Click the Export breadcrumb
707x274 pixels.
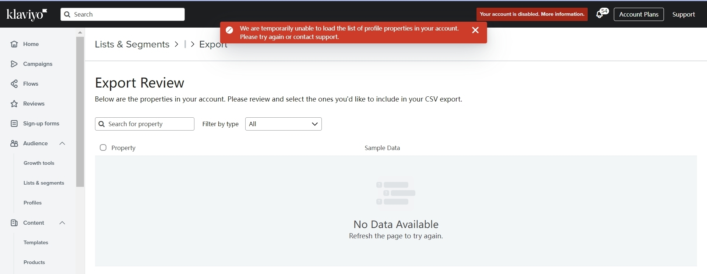(x=213, y=45)
